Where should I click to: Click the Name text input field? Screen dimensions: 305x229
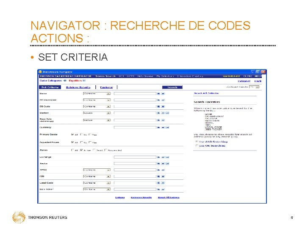135,94
